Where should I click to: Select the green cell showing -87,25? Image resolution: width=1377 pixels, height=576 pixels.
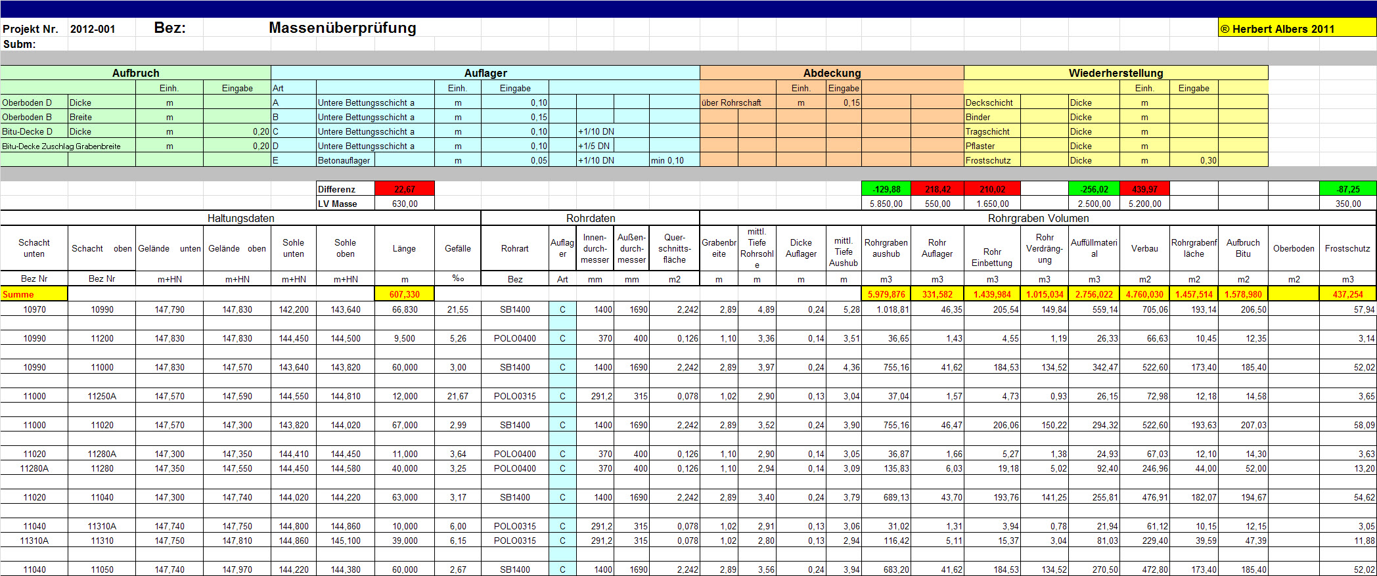(x=1347, y=189)
